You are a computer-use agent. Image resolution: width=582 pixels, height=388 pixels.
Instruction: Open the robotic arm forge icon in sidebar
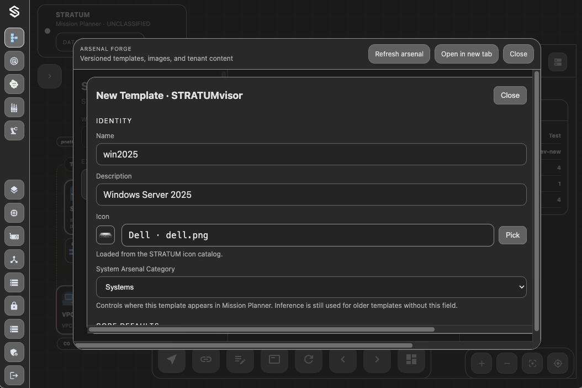coord(14,130)
